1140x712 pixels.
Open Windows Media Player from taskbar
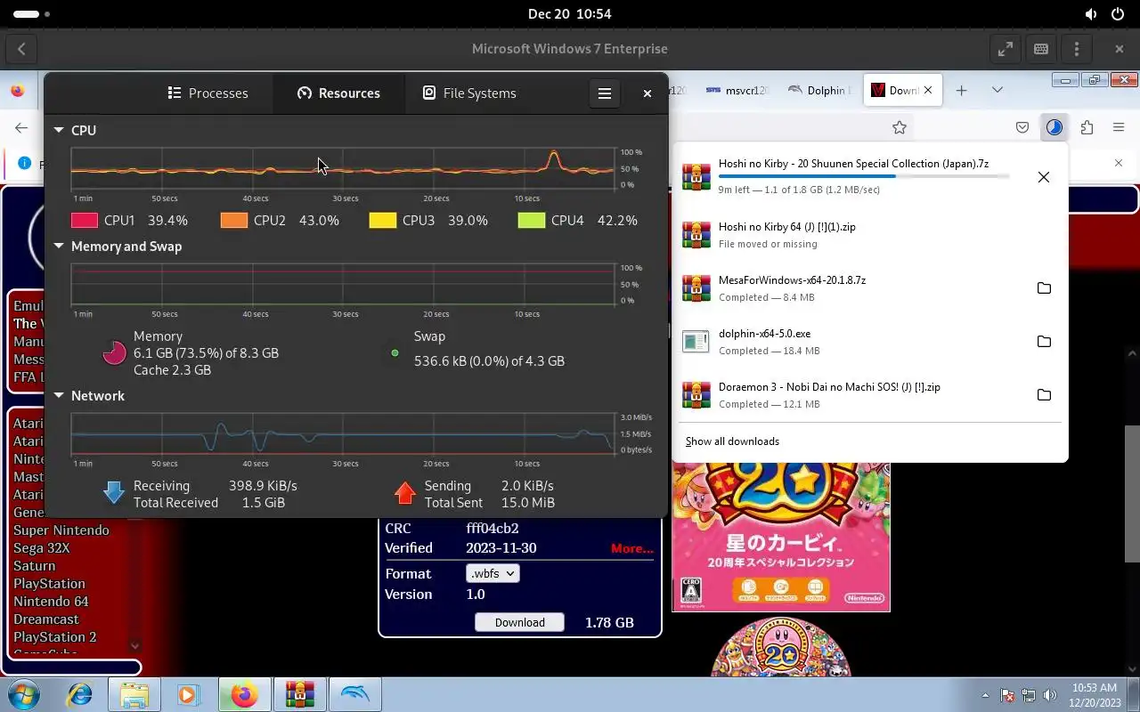pyautogui.click(x=188, y=694)
